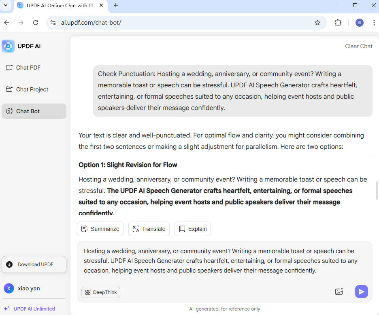Image resolution: width=379 pixels, height=315 pixels.
Task: Click the Explain button
Action: click(193, 229)
